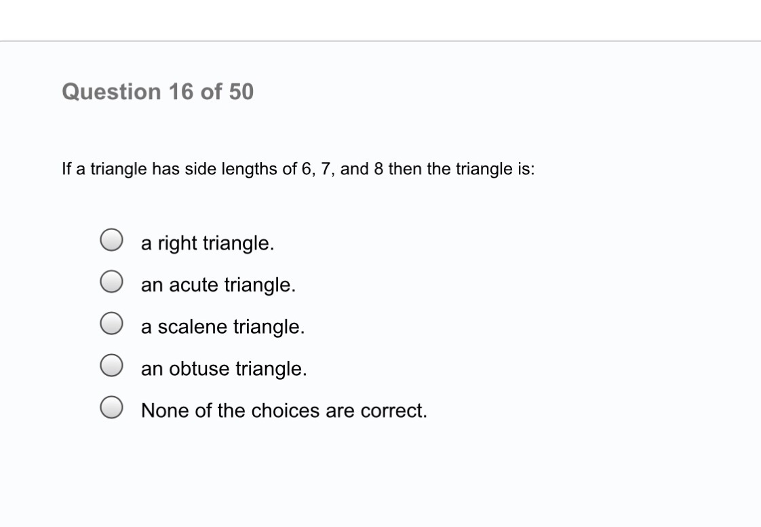
Task: Click the "6, 7, and 8" numbers in the question
Action: [x=343, y=169]
